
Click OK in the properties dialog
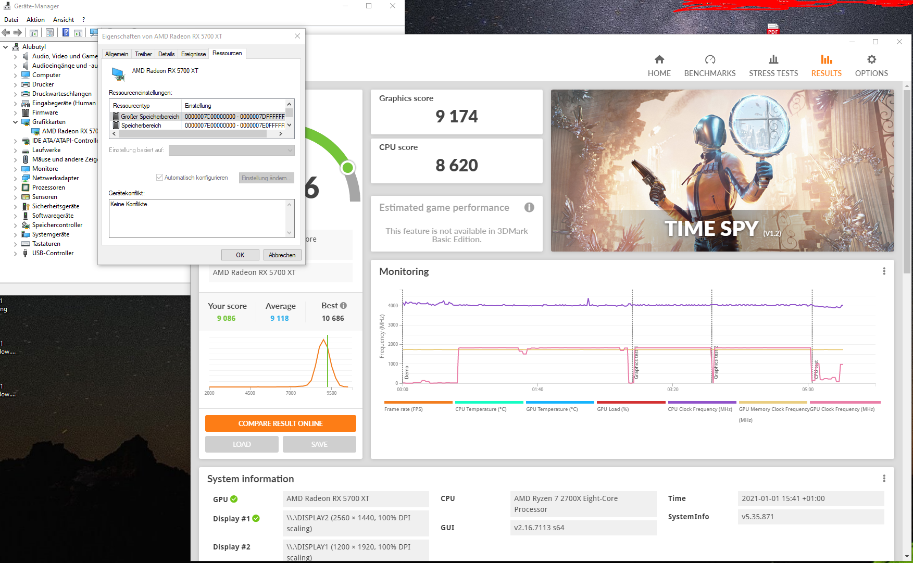click(240, 255)
